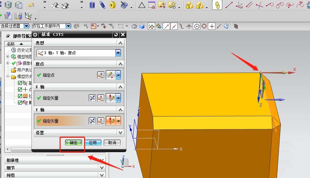Expand the 相依性 panel
The height and width of the screenshot is (178, 310).
102,160
